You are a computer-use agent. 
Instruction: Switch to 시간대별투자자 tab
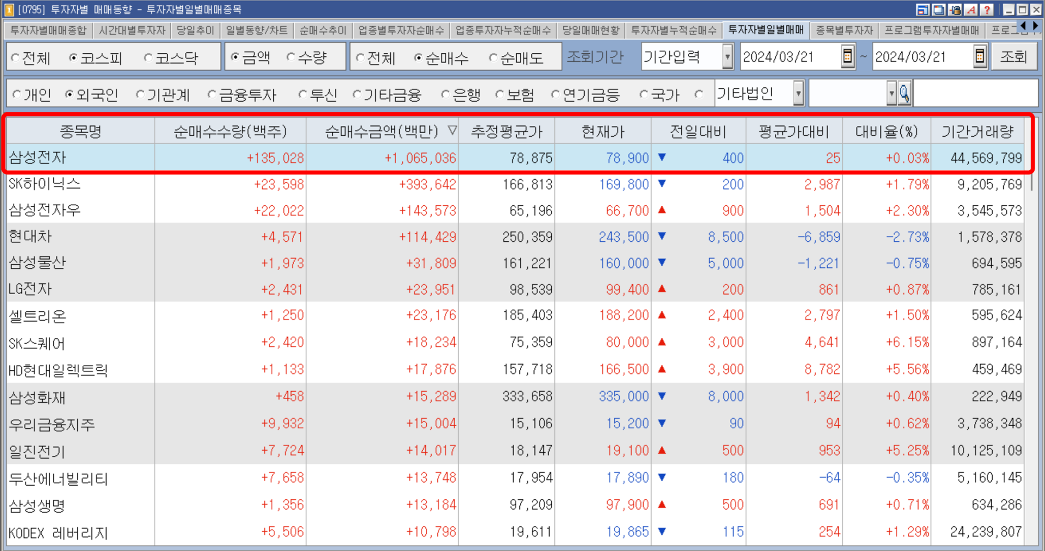(132, 30)
